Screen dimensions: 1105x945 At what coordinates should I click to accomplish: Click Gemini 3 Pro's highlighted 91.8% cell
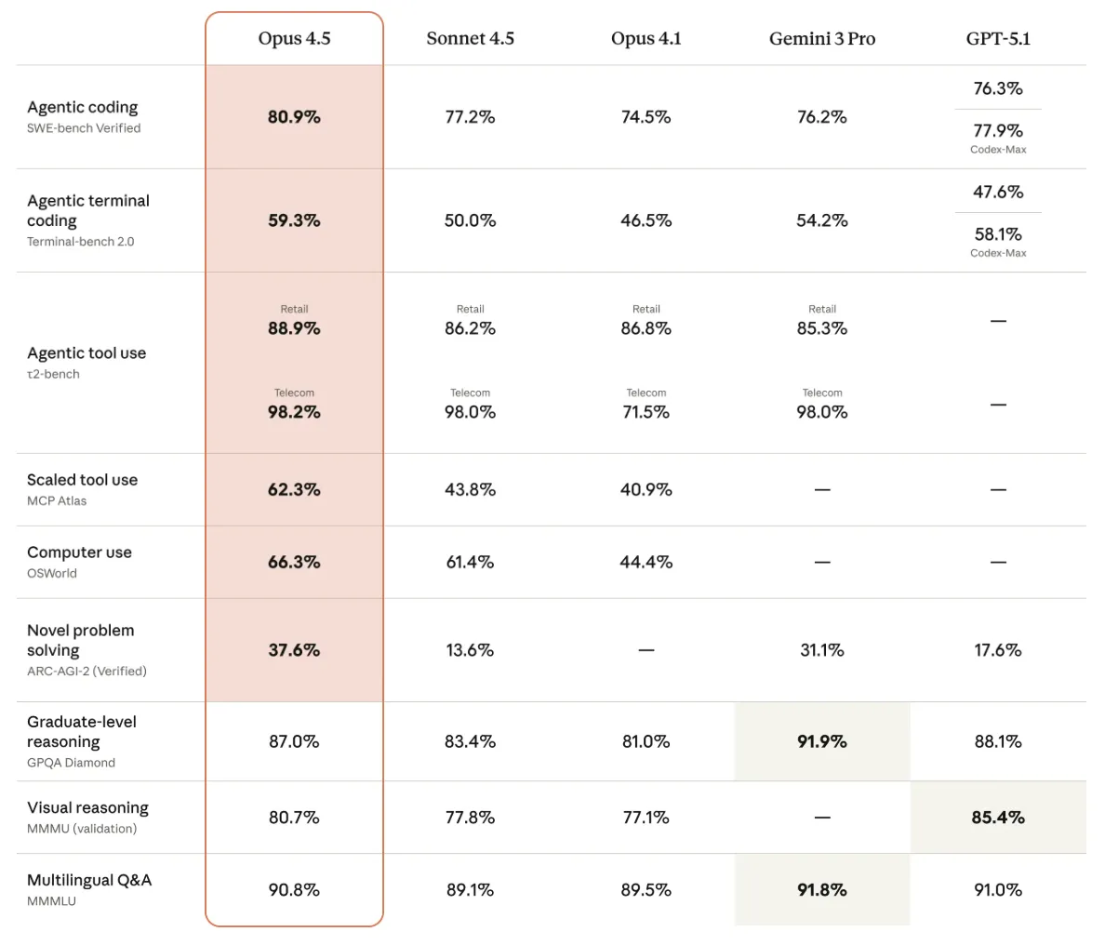pyautogui.click(x=821, y=890)
